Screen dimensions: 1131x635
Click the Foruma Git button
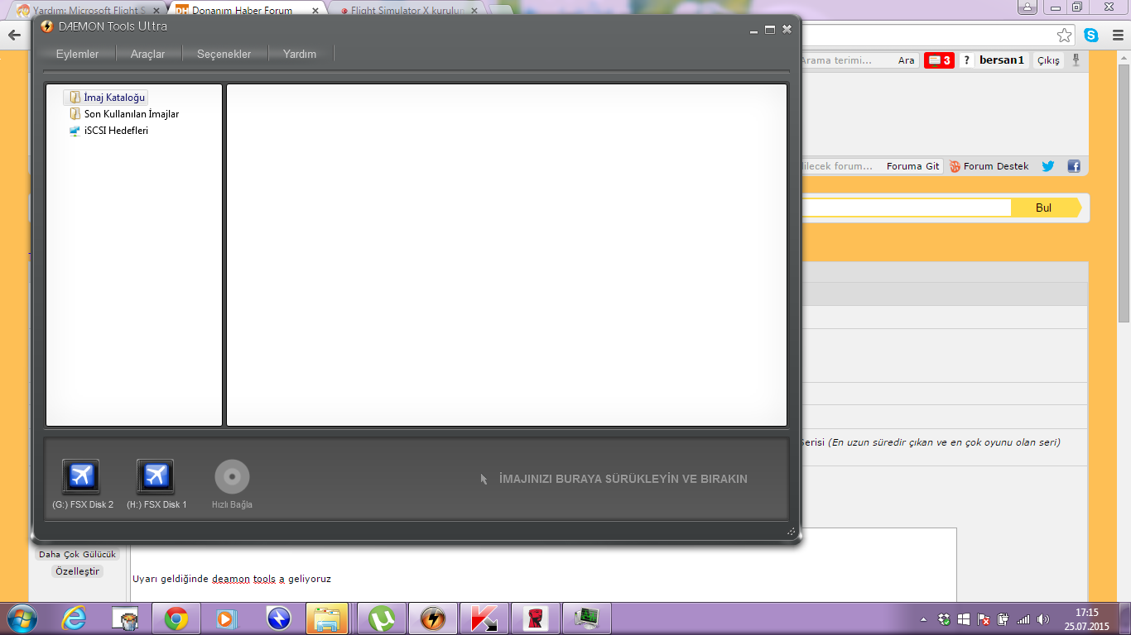pyautogui.click(x=912, y=166)
